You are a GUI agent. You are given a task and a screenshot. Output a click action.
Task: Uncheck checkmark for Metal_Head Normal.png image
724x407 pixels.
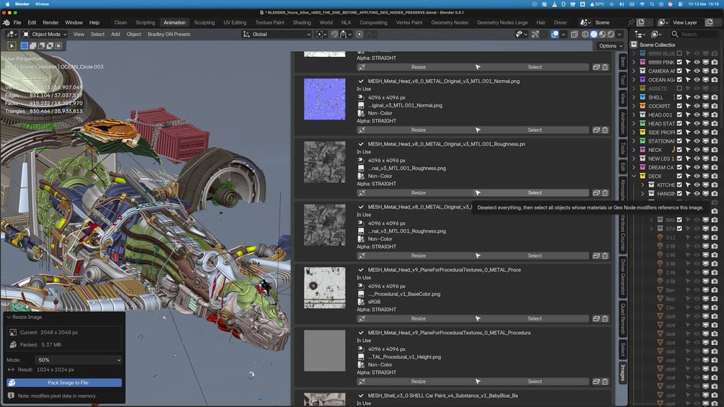tap(361, 81)
